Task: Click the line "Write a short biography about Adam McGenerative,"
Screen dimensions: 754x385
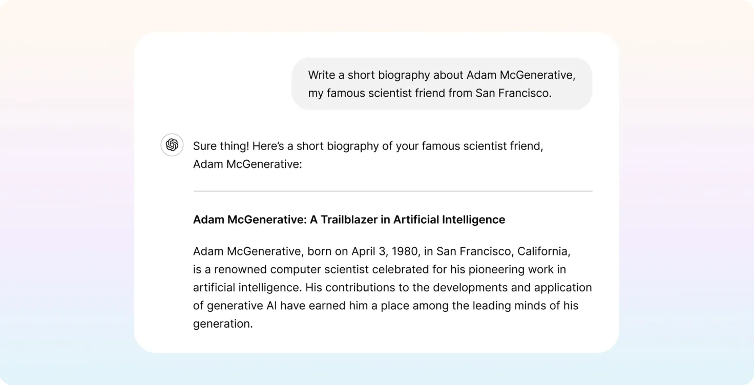Action: tap(442, 75)
